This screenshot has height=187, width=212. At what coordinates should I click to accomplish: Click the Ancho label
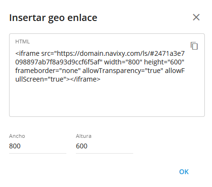pyautogui.click(x=17, y=136)
